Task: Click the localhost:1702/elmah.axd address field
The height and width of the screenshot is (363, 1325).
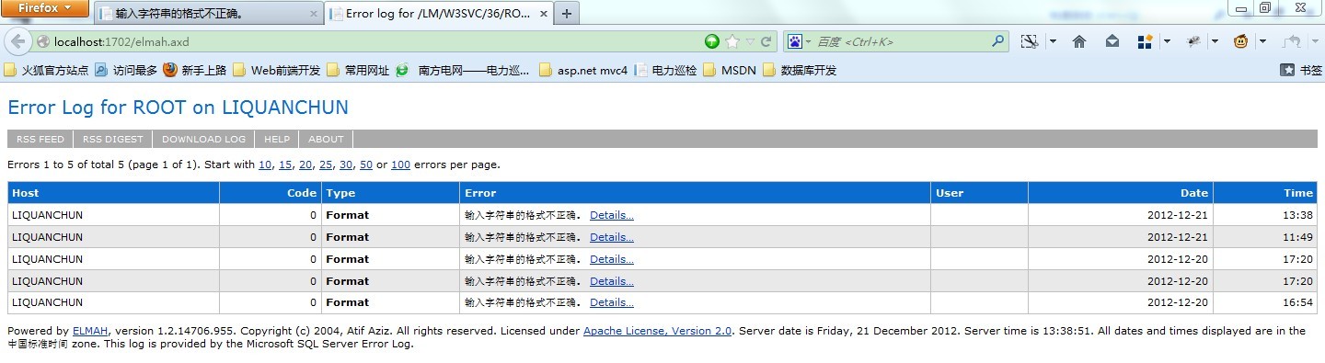Action: pos(368,41)
